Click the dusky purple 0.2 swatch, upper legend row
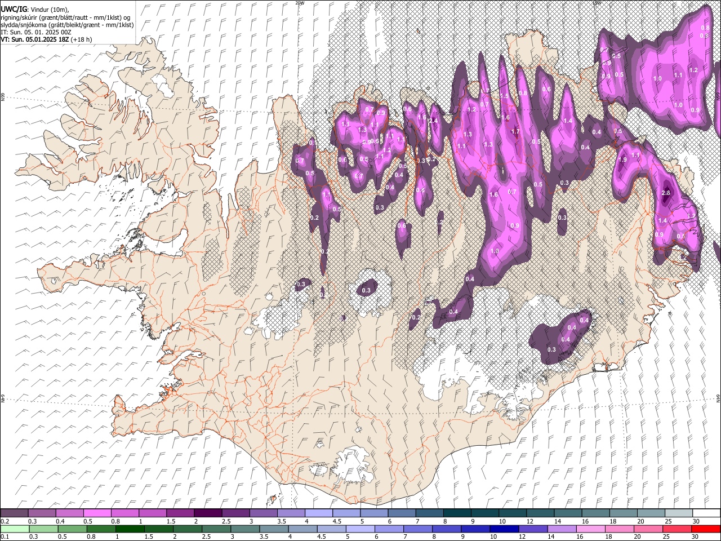Viewport: 721px width, 541px height. [x=14, y=513]
